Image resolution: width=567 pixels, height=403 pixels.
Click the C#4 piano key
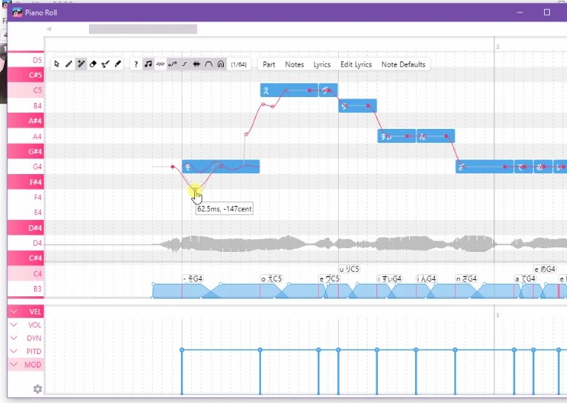26,258
